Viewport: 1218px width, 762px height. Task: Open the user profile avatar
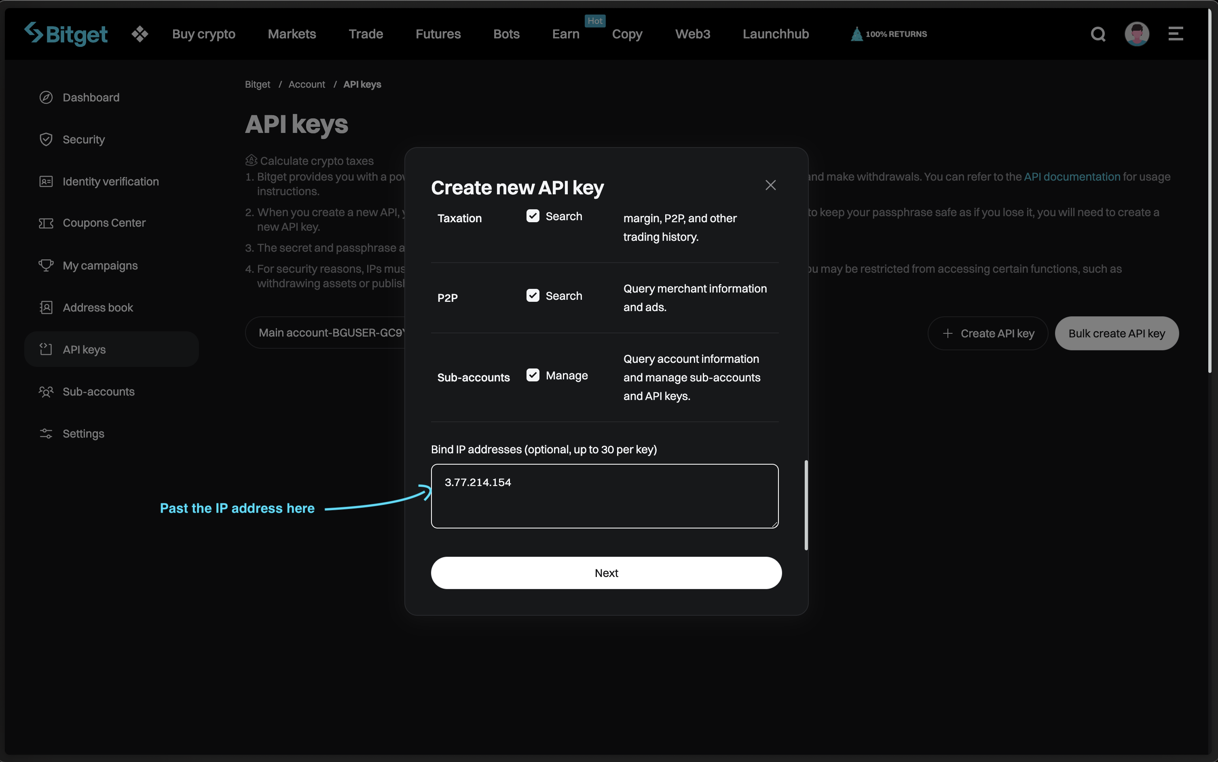[x=1137, y=34]
